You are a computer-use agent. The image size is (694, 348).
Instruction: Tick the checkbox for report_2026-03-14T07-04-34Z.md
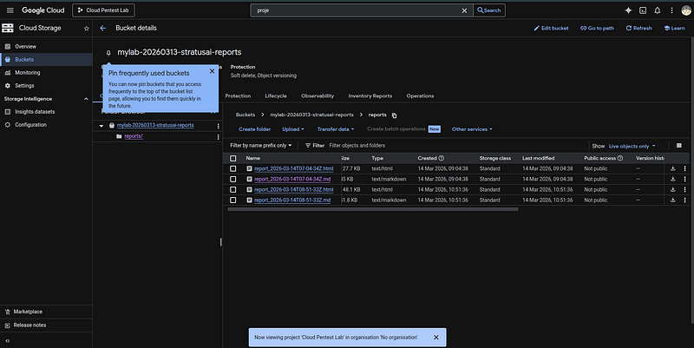[232, 179]
